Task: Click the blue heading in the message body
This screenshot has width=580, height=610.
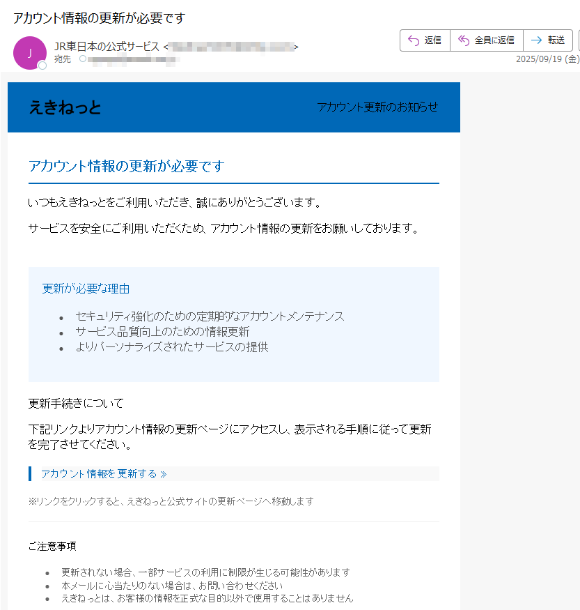Action: 126,166
